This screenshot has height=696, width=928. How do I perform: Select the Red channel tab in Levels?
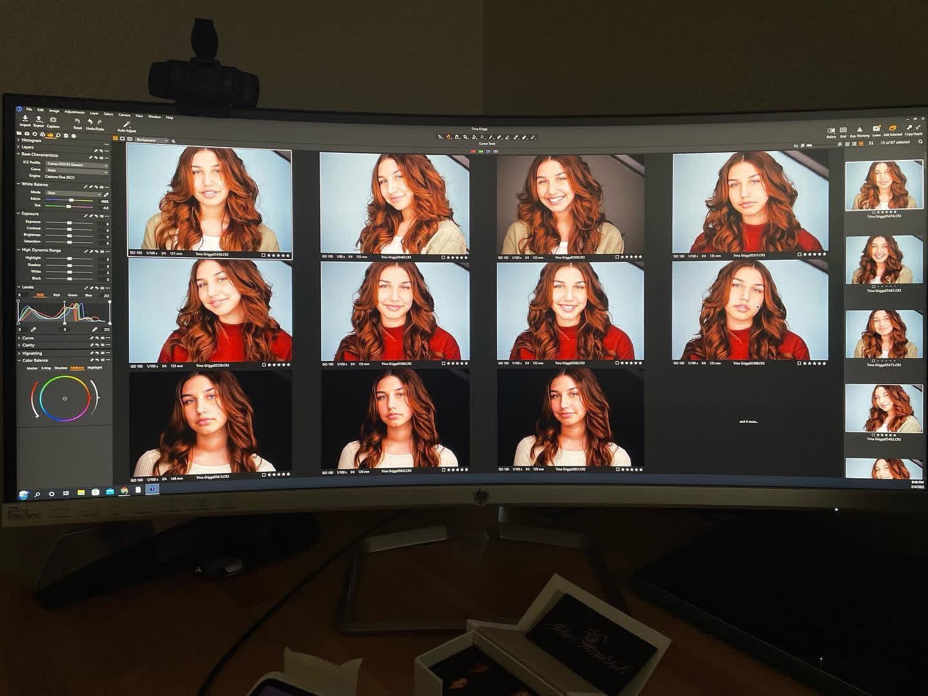(57, 295)
